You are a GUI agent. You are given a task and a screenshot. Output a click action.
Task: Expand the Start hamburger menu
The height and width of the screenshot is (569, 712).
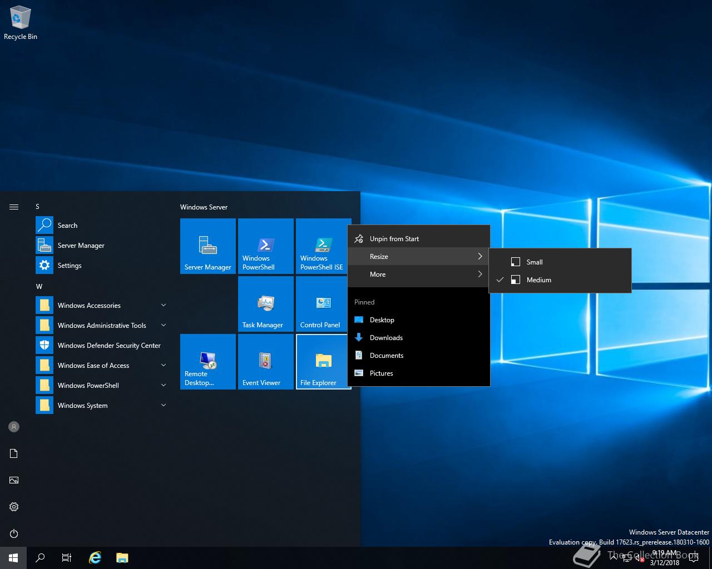14,207
